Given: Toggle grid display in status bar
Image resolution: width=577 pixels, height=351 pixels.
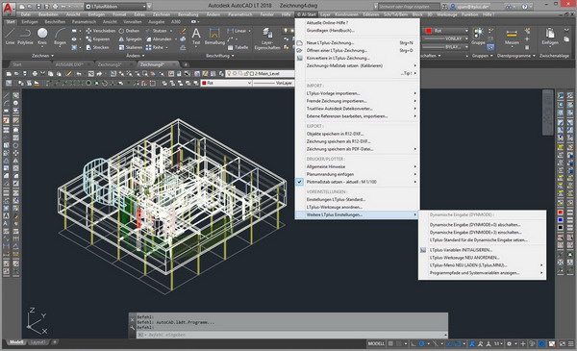Looking at the screenshot, I should (390, 343).
